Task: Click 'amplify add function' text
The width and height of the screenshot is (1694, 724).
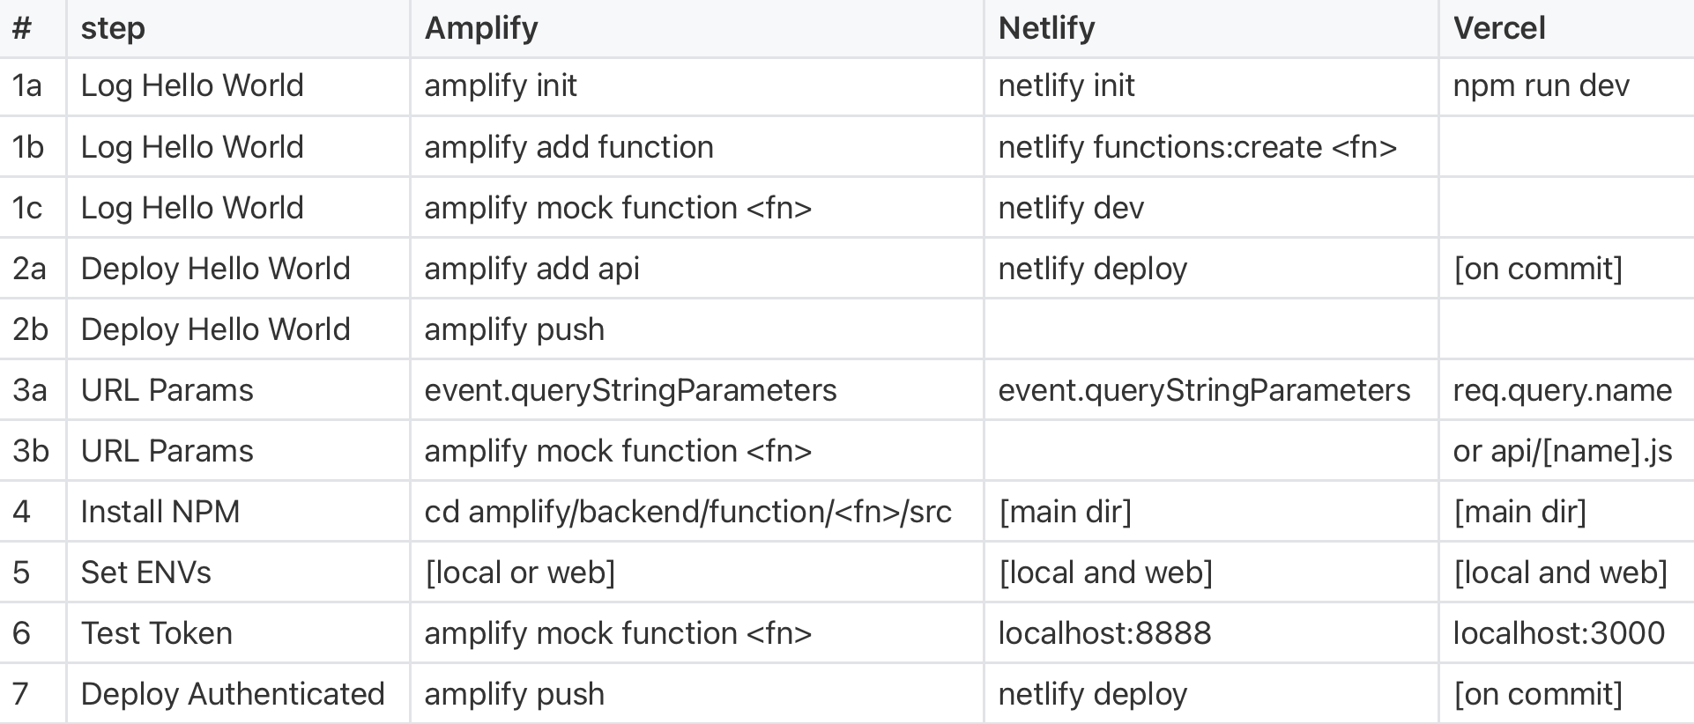Action: point(568,146)
